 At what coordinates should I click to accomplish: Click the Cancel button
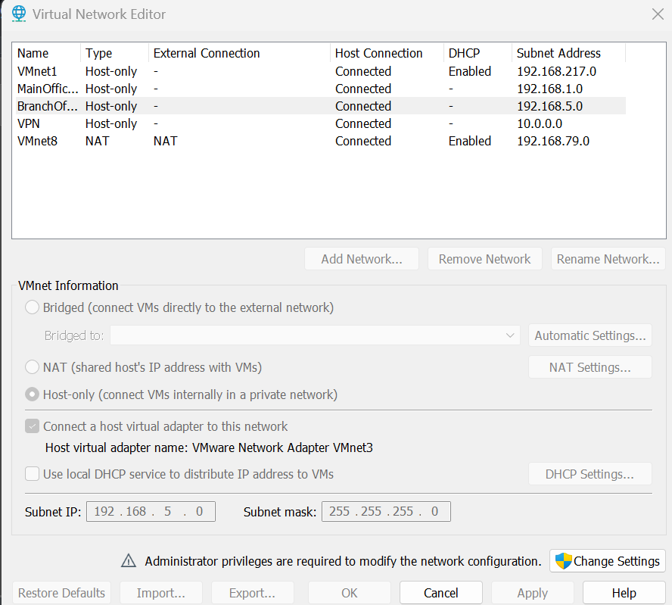(441, 593)
